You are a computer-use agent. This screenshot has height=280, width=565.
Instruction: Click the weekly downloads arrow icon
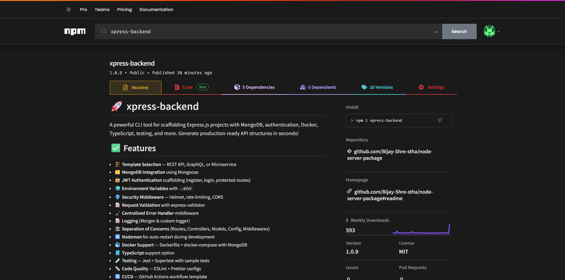(x=347, y=220)
